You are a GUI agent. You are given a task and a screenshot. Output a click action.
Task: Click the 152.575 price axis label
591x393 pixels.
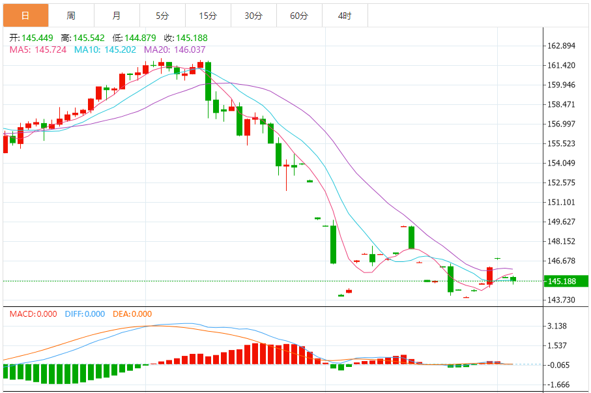[561, 182]
